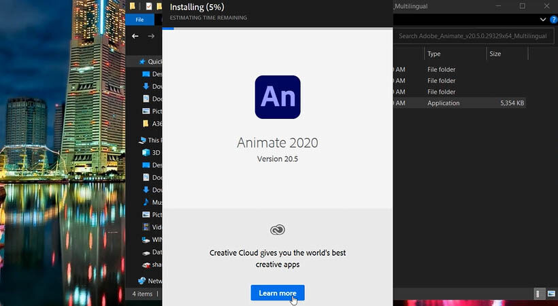Click the Learn more button
Viewport: 558px width, 306px height.
278,293
